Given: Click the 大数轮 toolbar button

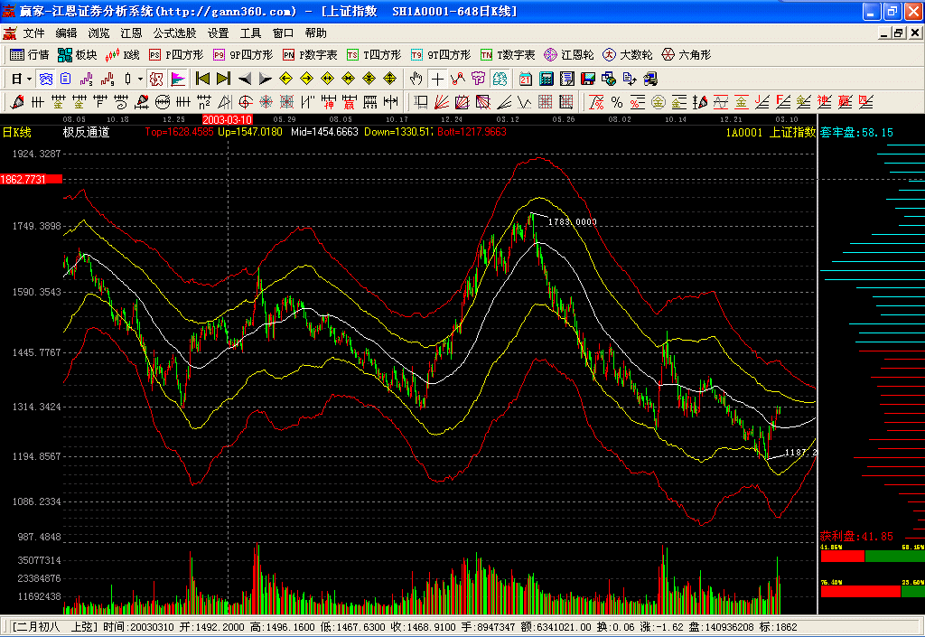Looking at the screenshot, I should [628, 55].
